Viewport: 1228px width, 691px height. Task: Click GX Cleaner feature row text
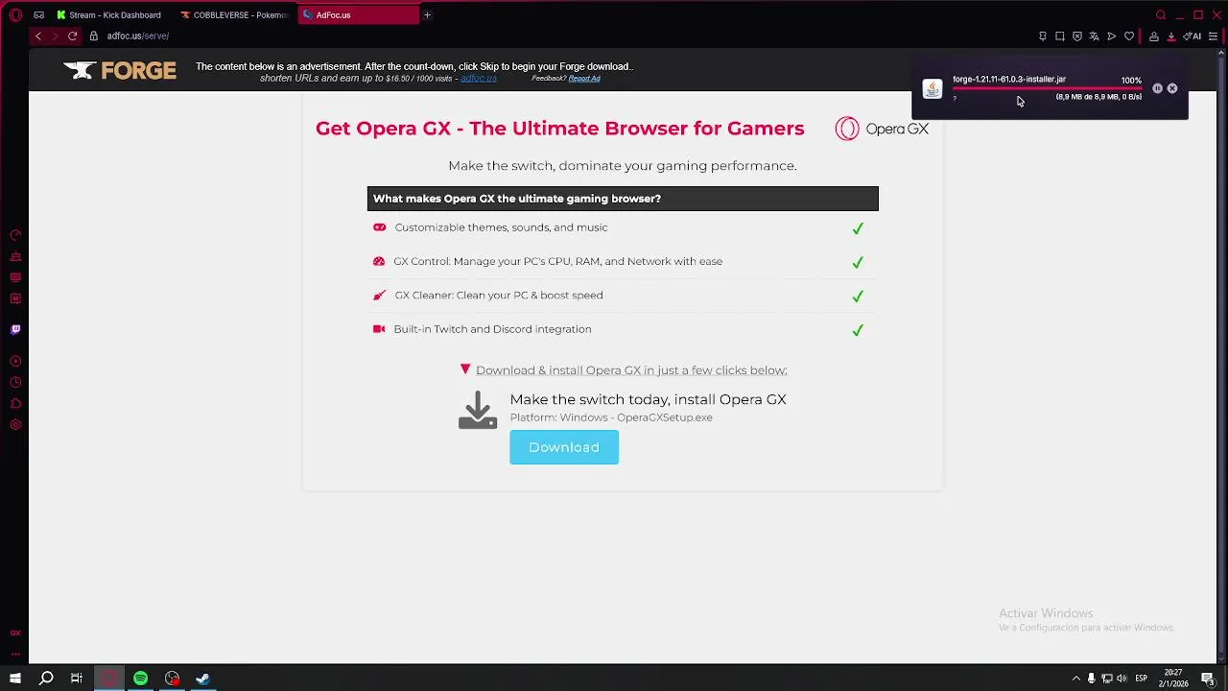point(499,296)
